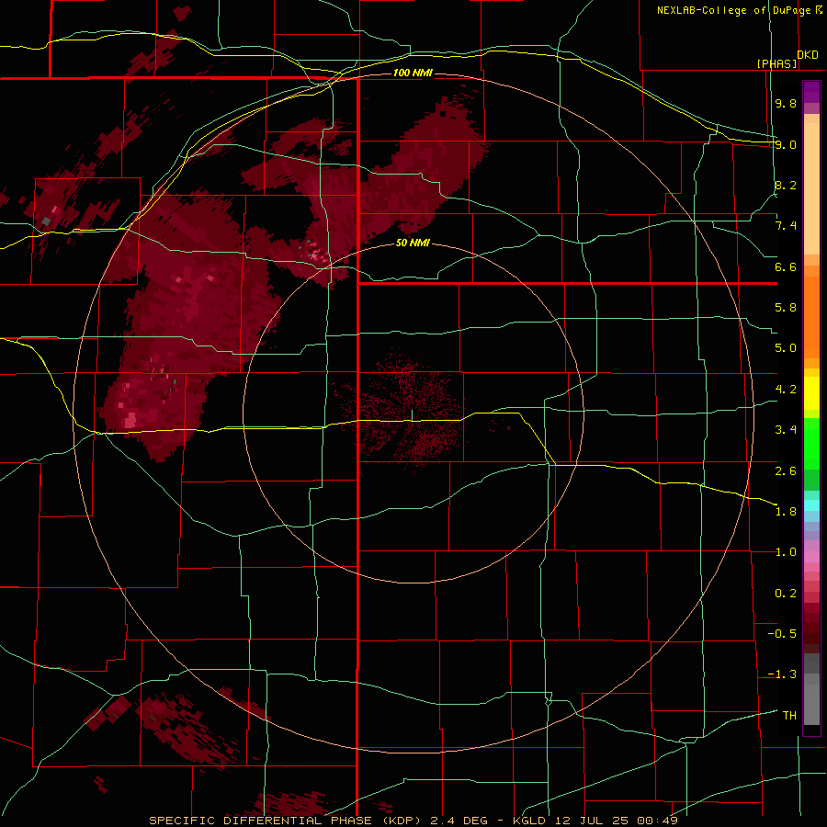Image resolution: width=827 pixels, height=827 pixels.
Task: Pick the bright green segment of the color bar
Action: point(811,443)
